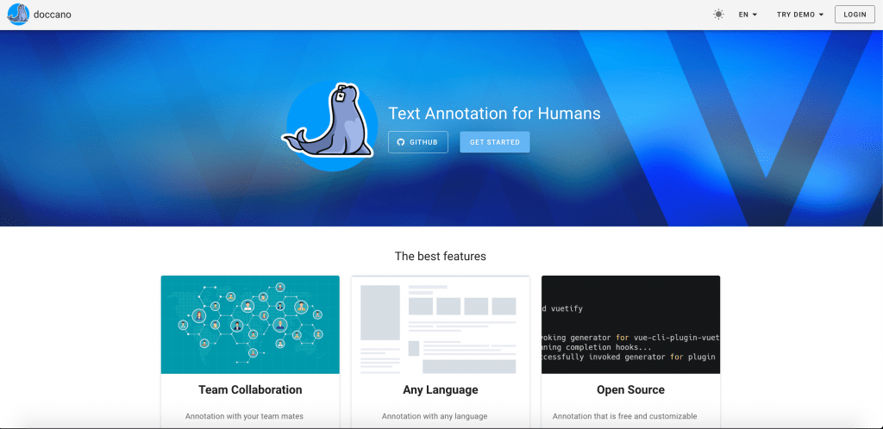Click the Team Collaboration card image

(250, 325)
